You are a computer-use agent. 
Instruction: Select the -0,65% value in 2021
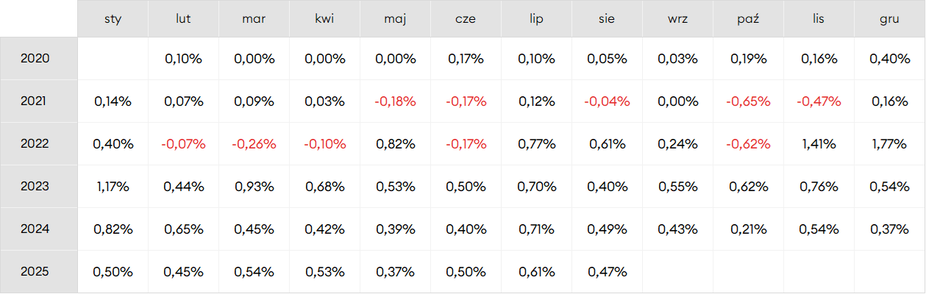[748, 101]
